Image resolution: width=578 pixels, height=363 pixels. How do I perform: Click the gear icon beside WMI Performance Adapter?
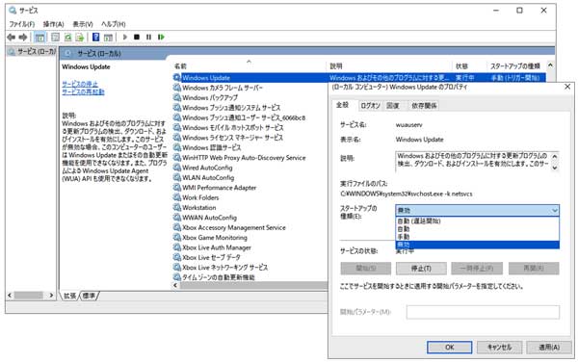click(x=177, y=187)
